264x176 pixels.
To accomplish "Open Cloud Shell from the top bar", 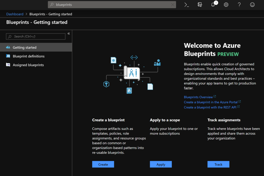I will 187,5.
